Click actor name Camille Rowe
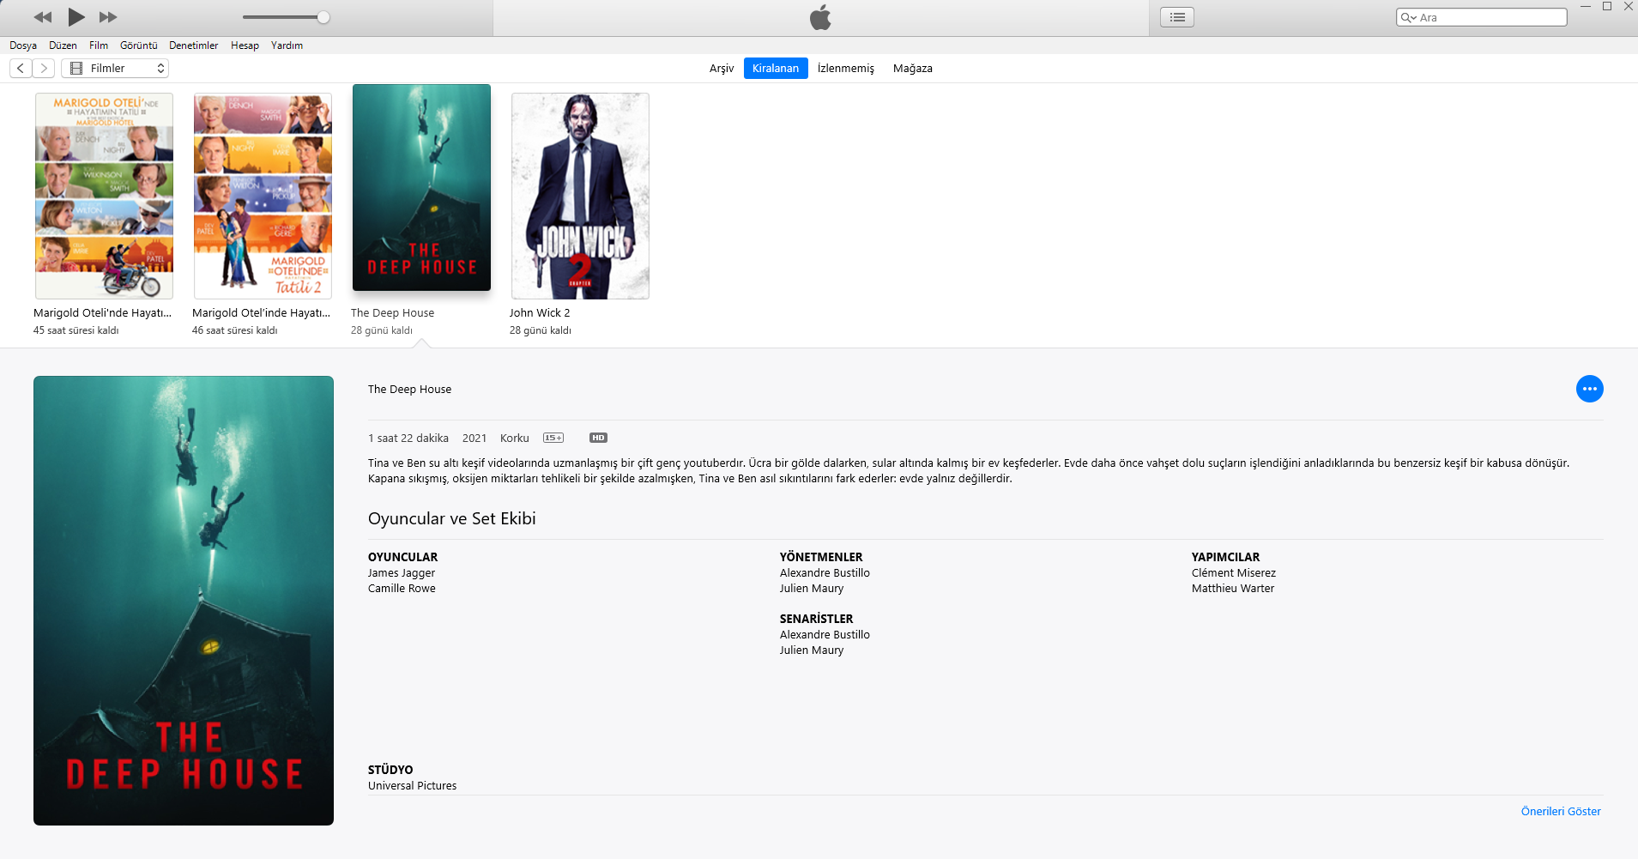Viewport: 1638px width, 859px height. 402,589
